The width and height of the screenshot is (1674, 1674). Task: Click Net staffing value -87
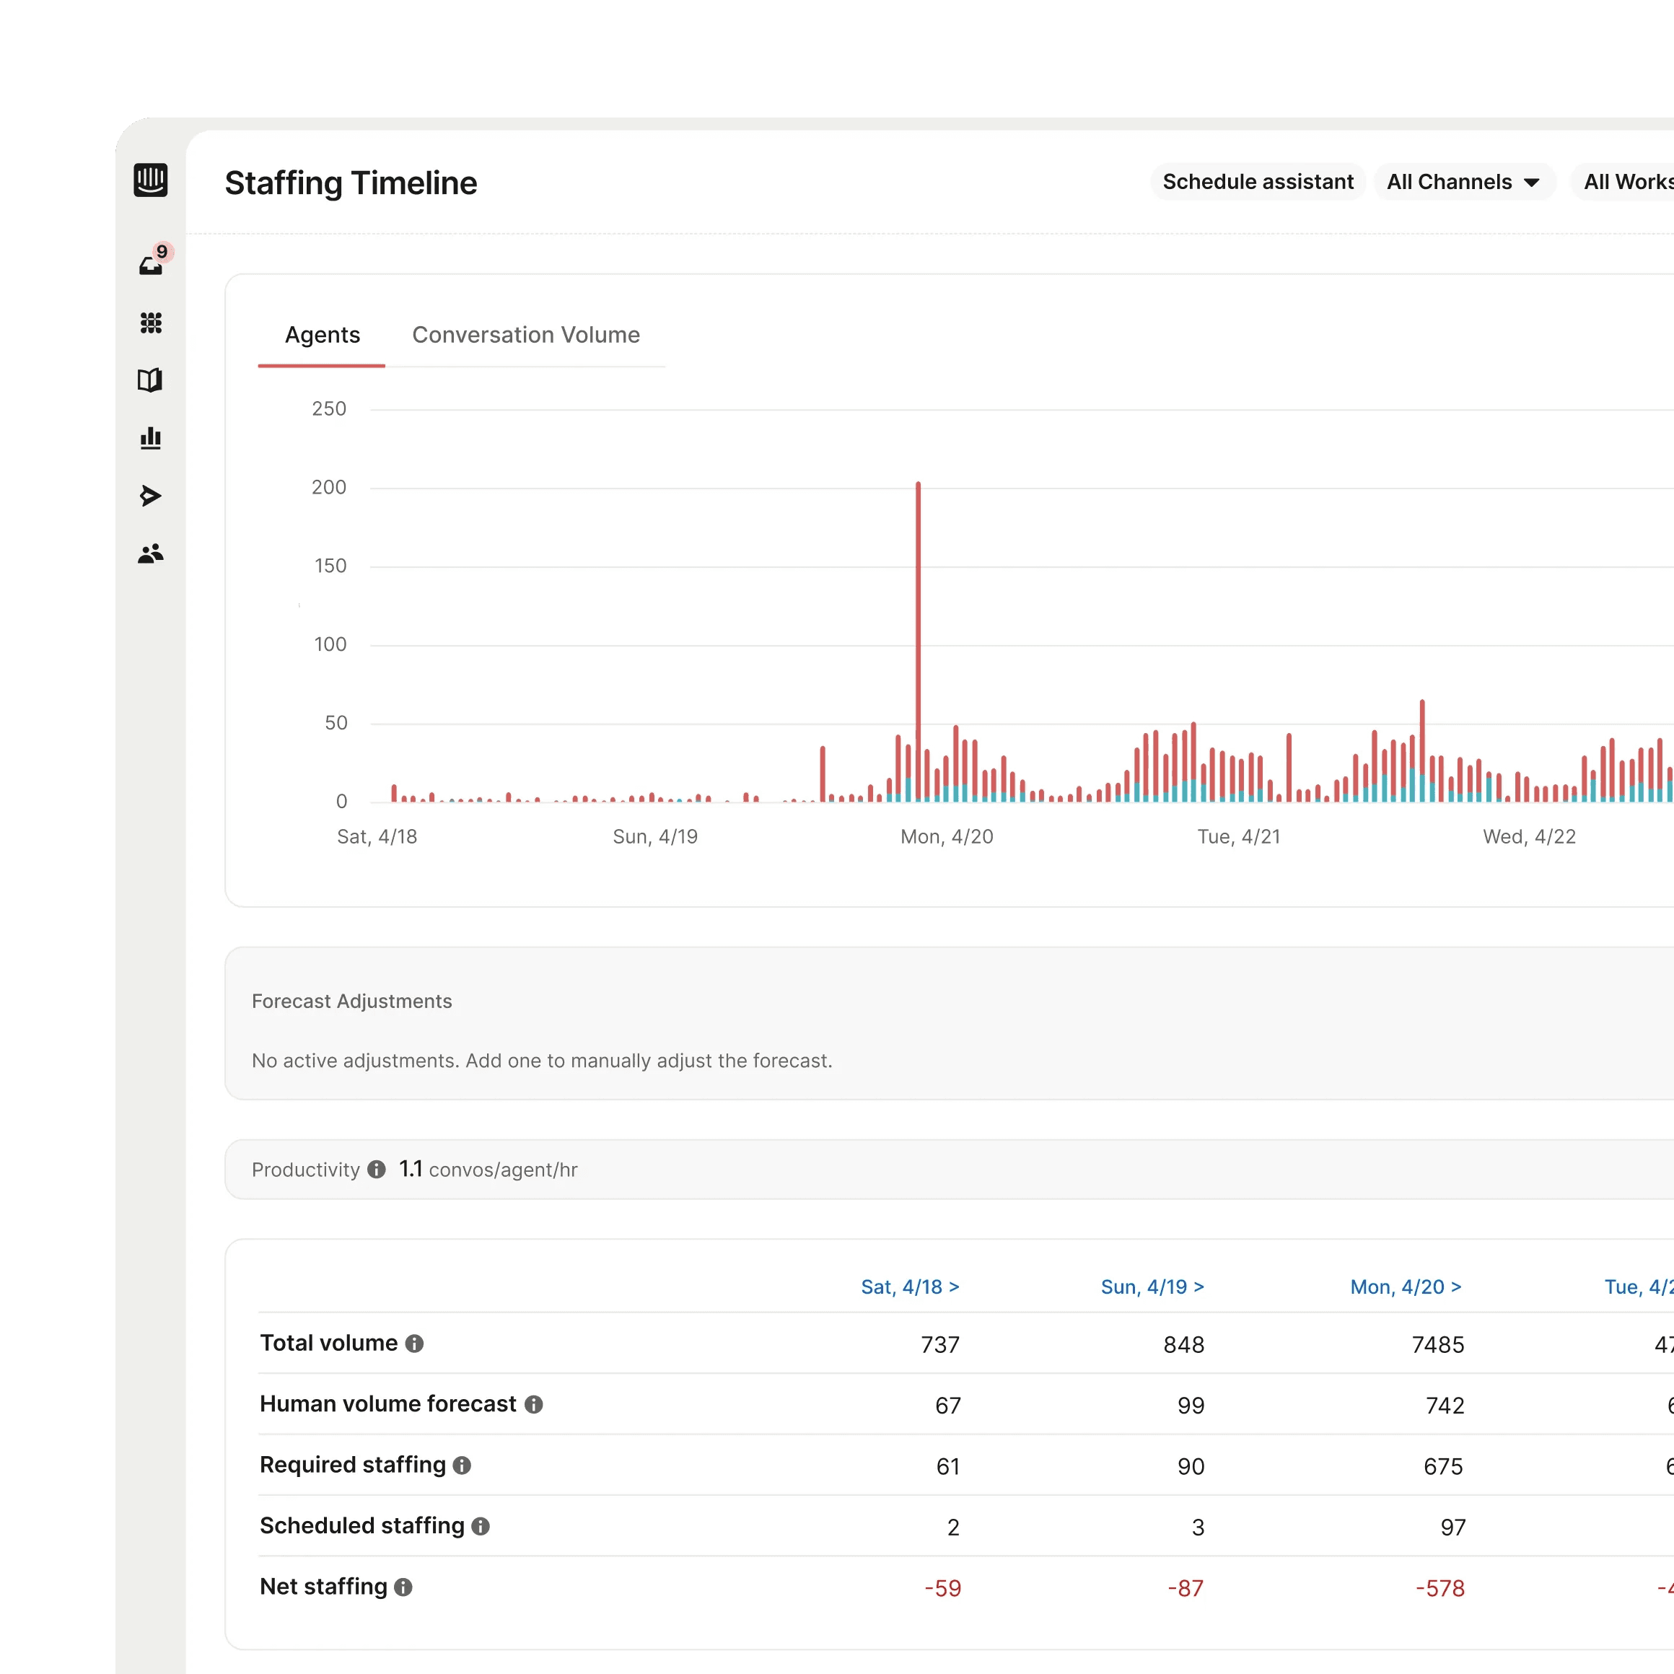[x=1186, y=1588]
